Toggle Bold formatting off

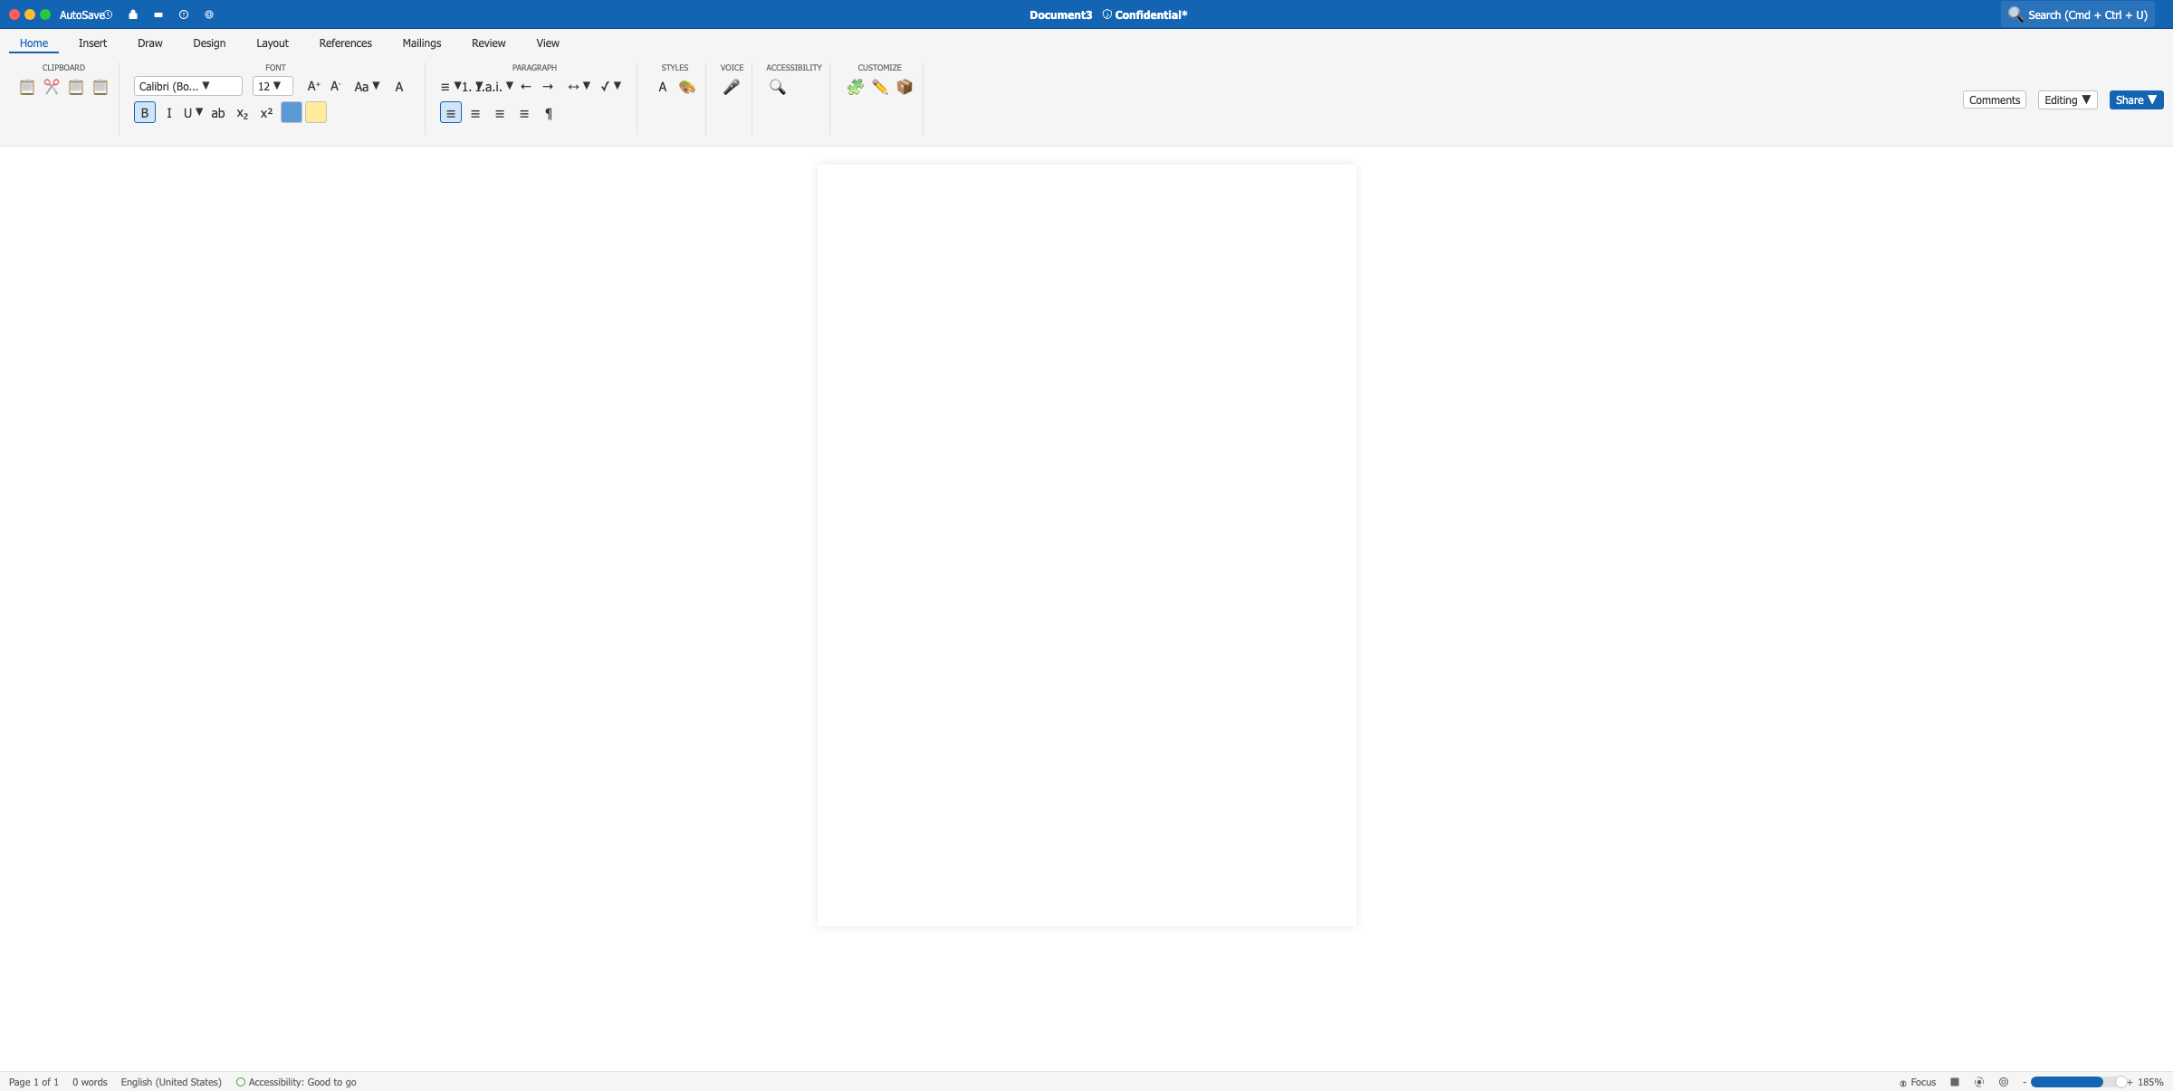(144, 113)
